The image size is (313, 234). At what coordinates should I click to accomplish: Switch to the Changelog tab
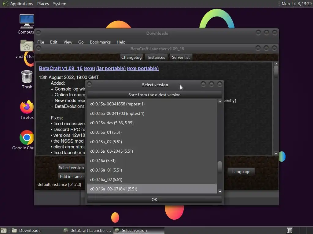[x=131, y=57]
